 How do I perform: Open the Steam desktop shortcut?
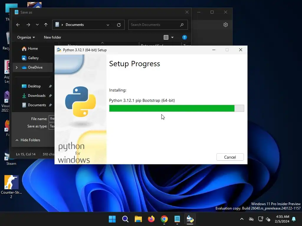tap(11, 158)
